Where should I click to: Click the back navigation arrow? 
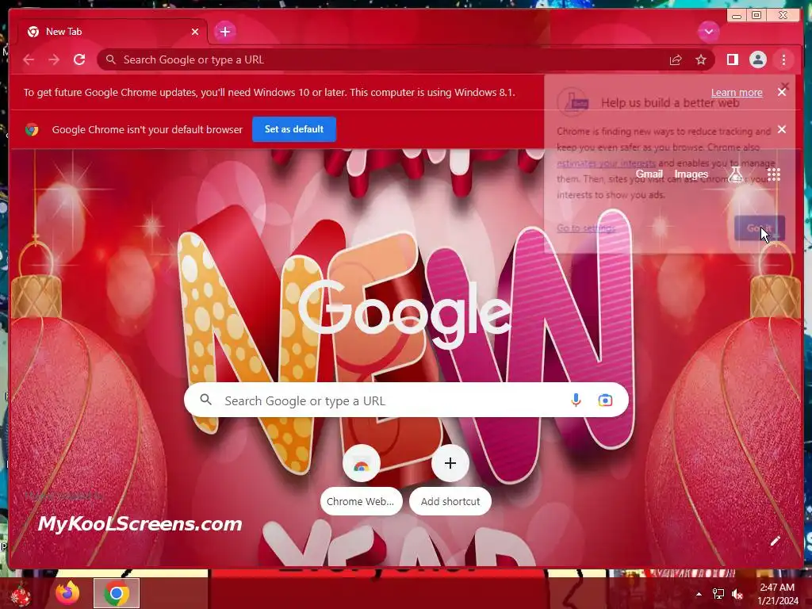(x=29, y=60)
